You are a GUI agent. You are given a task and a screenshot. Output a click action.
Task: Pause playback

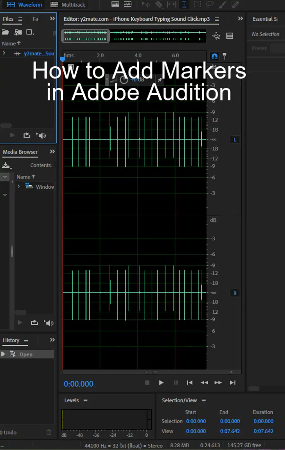[x=176, y=382]
